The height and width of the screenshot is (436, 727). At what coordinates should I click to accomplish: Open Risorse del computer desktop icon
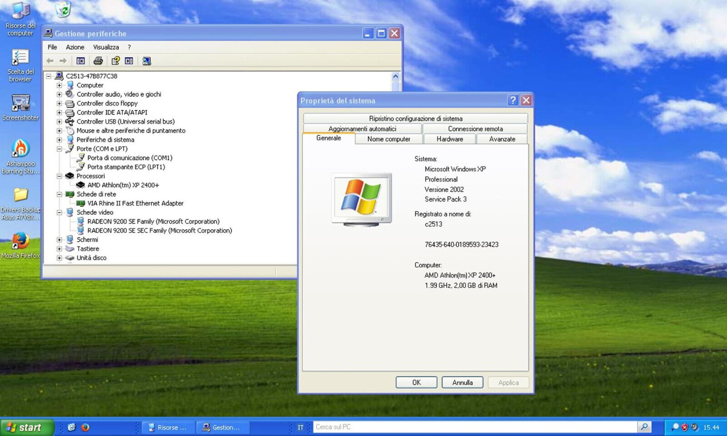click(20, 19)
